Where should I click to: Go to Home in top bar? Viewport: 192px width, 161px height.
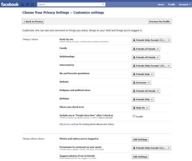coord(161,4)
